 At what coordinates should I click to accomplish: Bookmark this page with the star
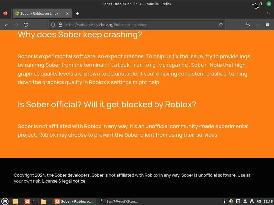(x=221, y=25)
